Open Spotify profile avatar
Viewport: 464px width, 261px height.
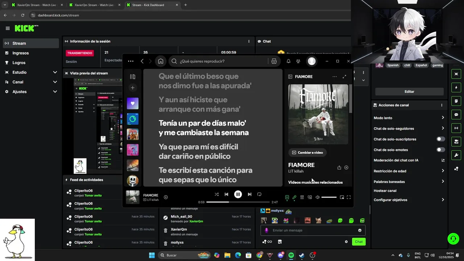point(312,61)
